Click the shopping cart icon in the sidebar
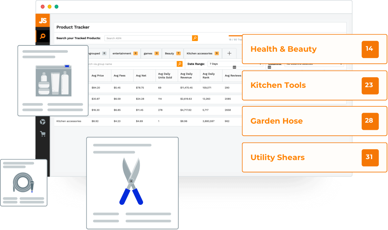The image size is (388, 230). 42,134
